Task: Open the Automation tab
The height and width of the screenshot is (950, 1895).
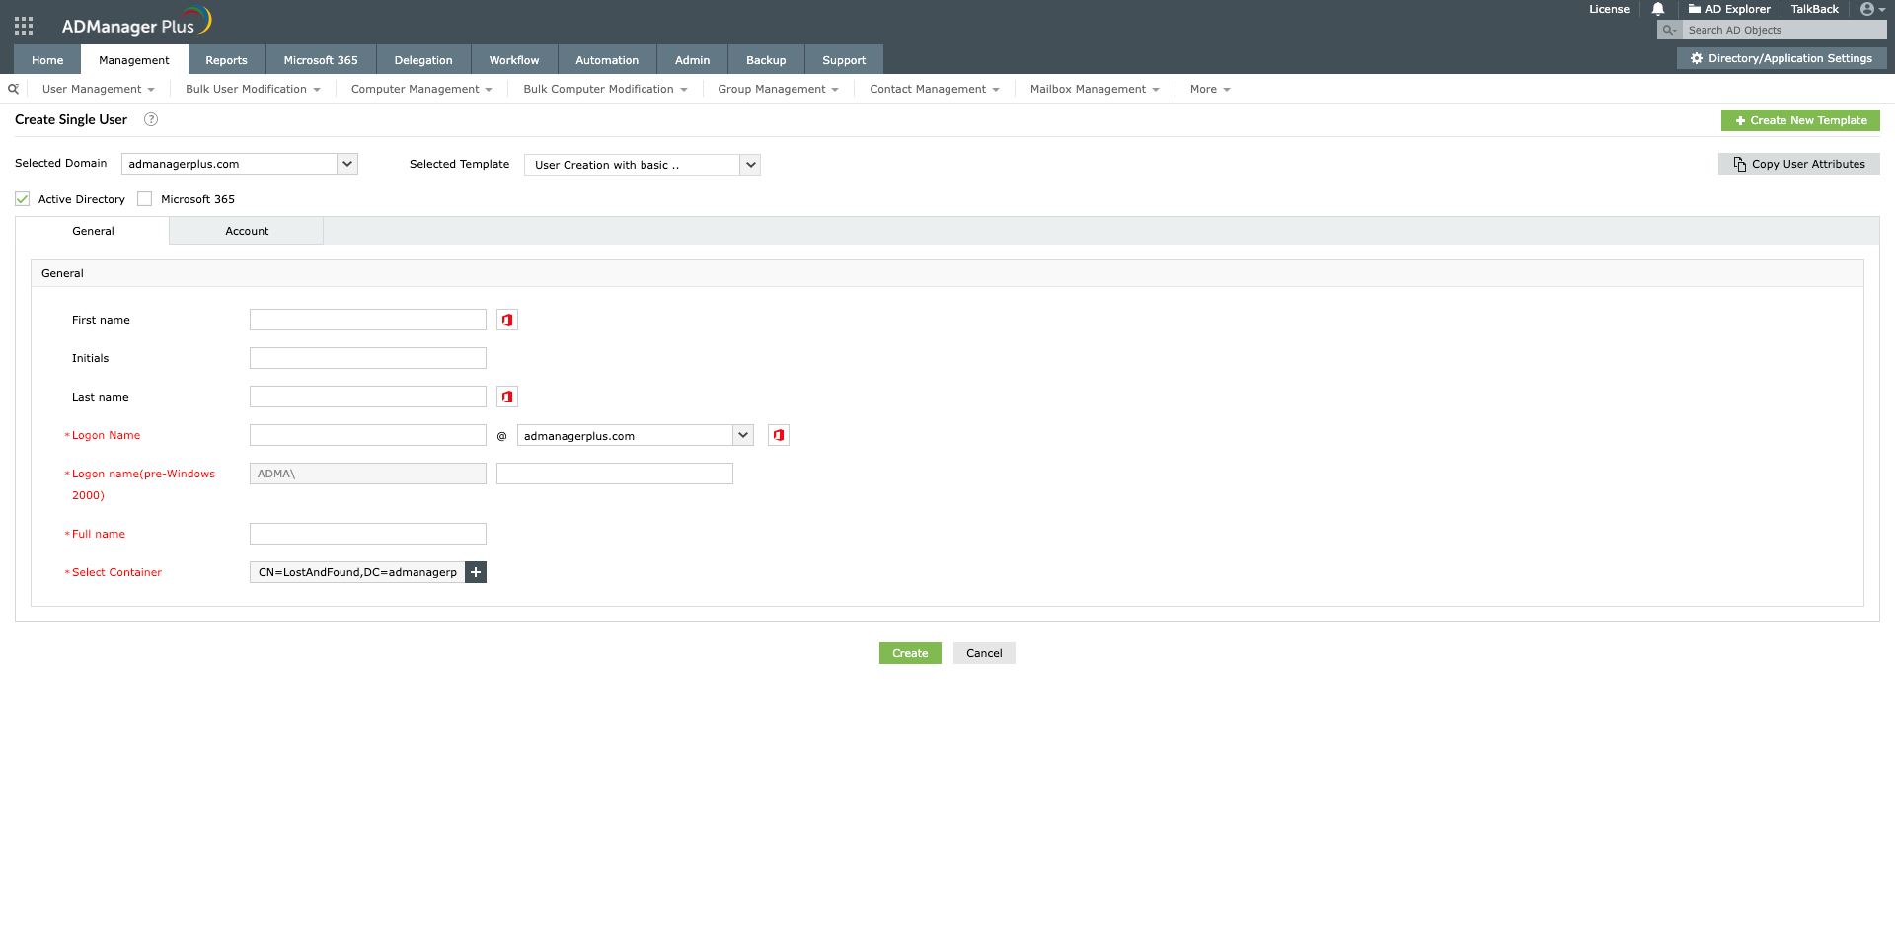Action: 607,60
